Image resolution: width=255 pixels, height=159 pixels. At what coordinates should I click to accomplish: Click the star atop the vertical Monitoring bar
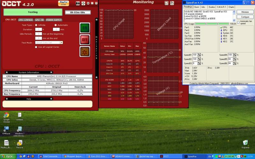point(97,20)
